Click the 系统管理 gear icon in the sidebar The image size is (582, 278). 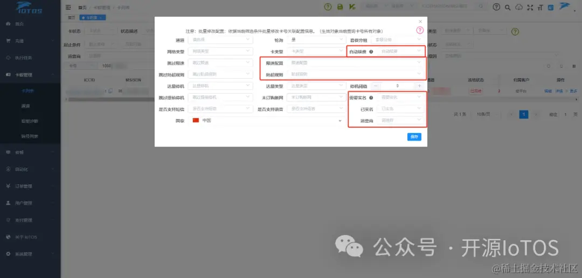8,254
